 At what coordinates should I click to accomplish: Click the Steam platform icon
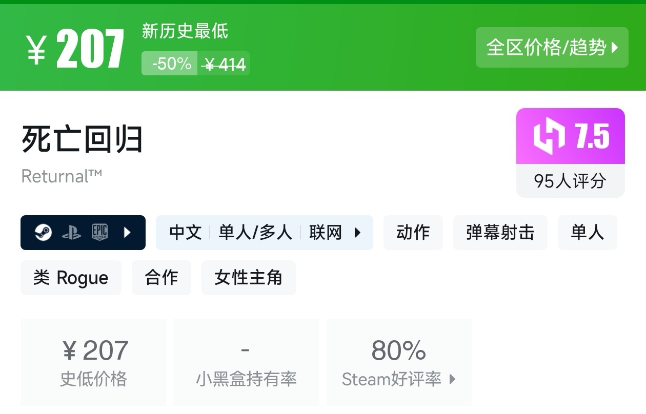click(x=44, y=233)
